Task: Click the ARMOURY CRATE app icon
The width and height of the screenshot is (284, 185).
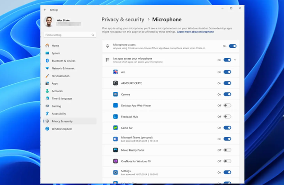Action: pos(115,83)
